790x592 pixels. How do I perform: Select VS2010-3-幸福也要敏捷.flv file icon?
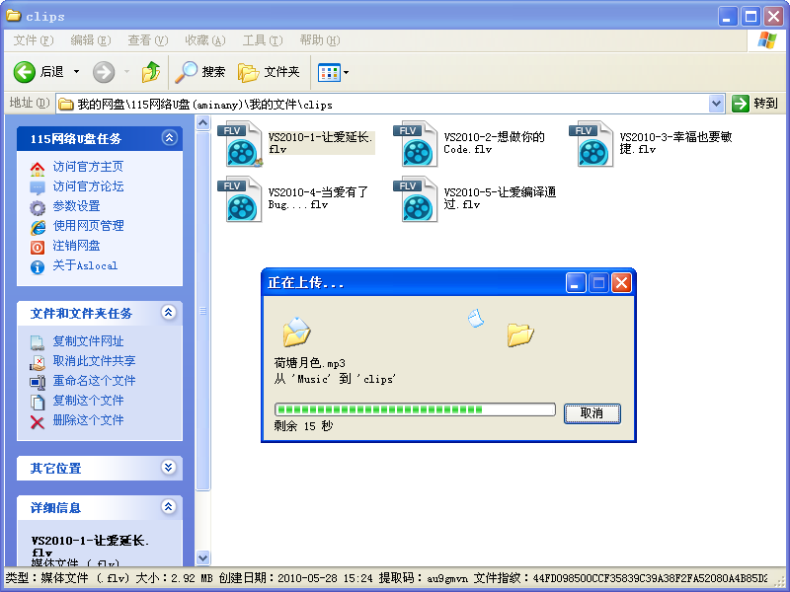592,144
